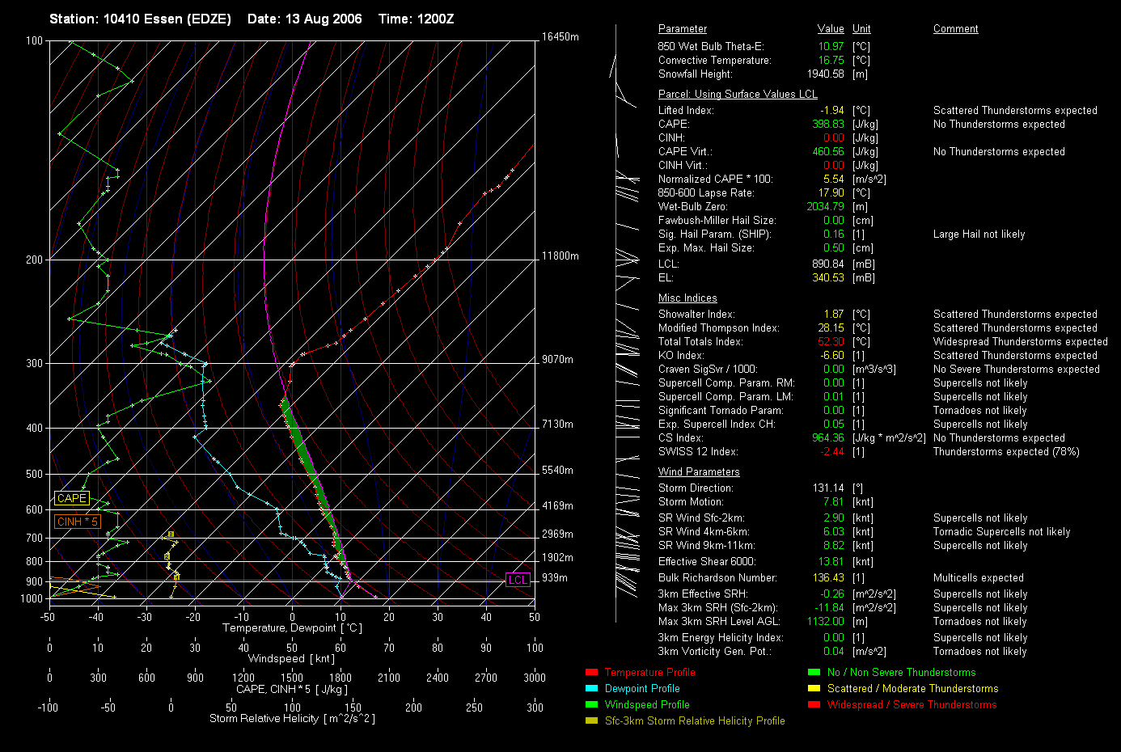Click the yellow CAPE label box
The image size is (1121, 752).
[72, 499]
